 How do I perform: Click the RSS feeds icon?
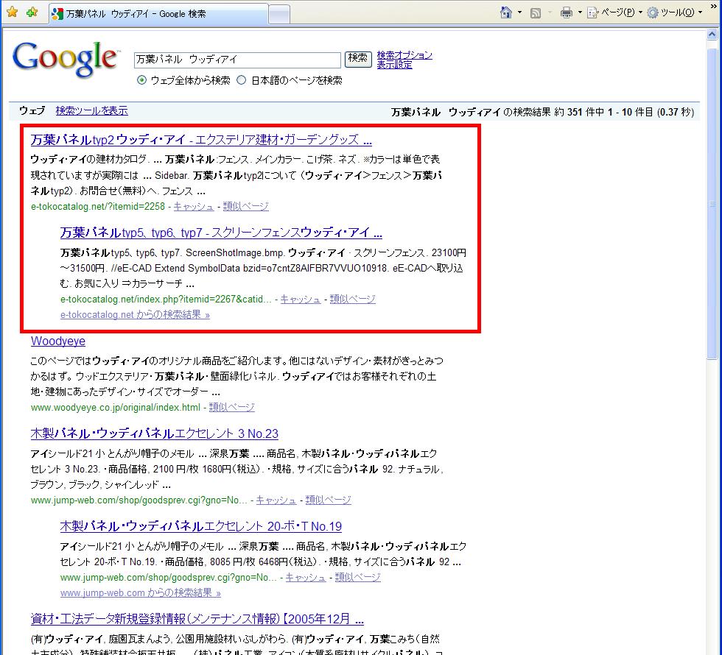(536, 13)
